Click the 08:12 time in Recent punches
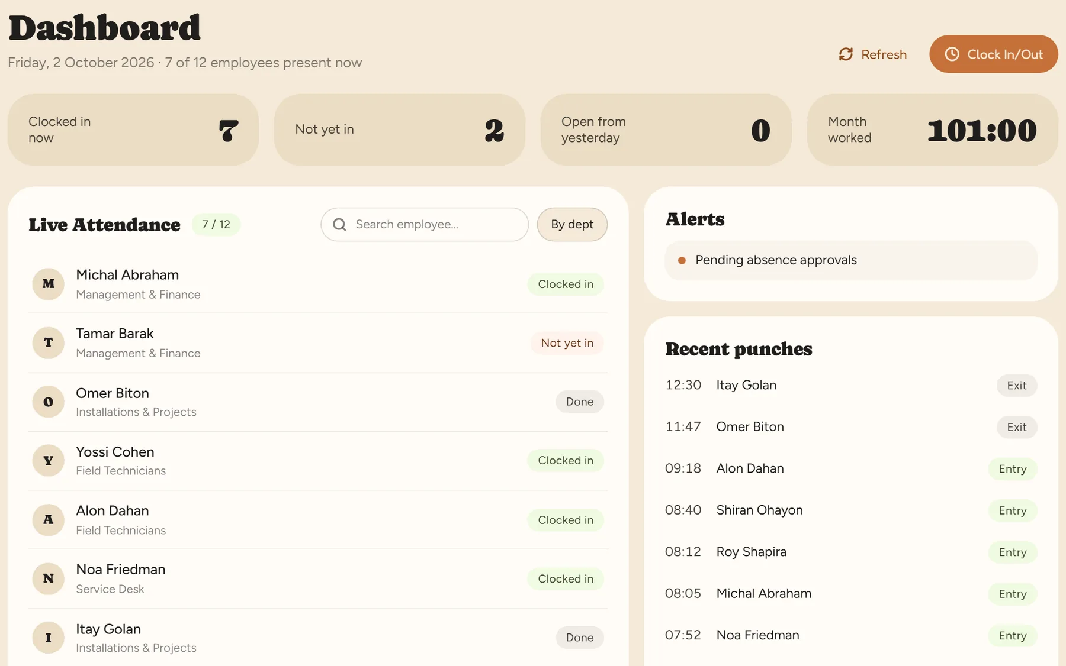 [683, 552]
